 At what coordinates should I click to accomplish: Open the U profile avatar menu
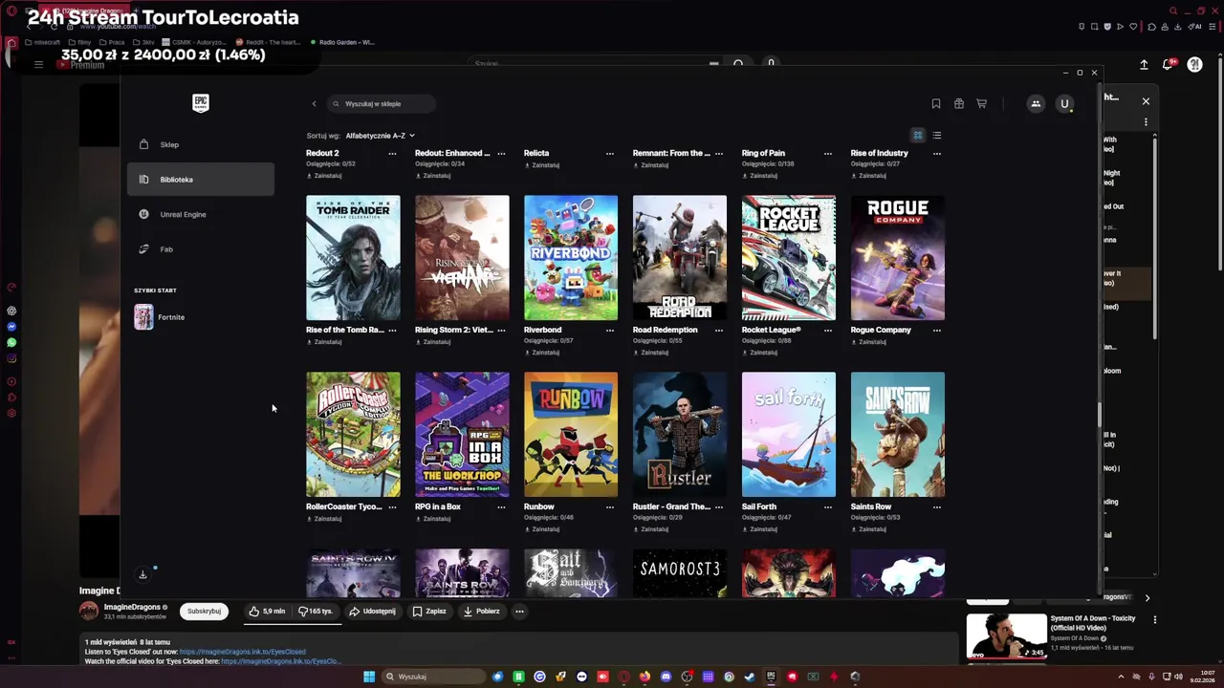coord(1064,103)
